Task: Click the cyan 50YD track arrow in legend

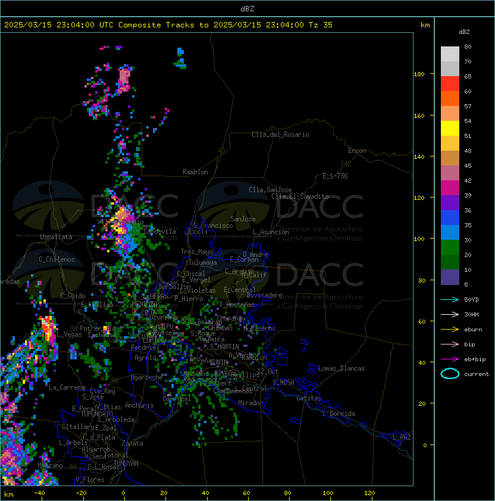Action: tap(450, 300)
